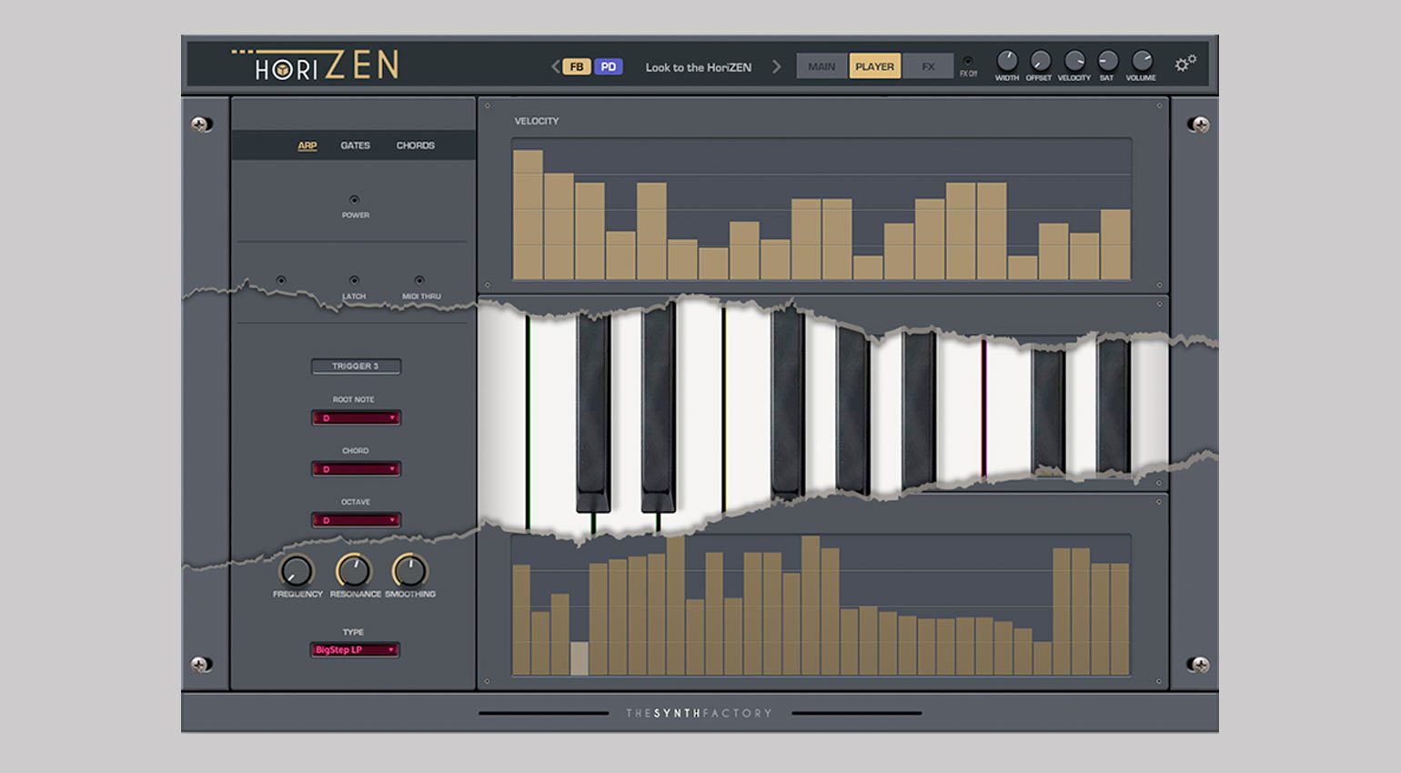Click the OFFSET knob
The width and height of the screenshot is (1401, 773).
coord(1040,60)
